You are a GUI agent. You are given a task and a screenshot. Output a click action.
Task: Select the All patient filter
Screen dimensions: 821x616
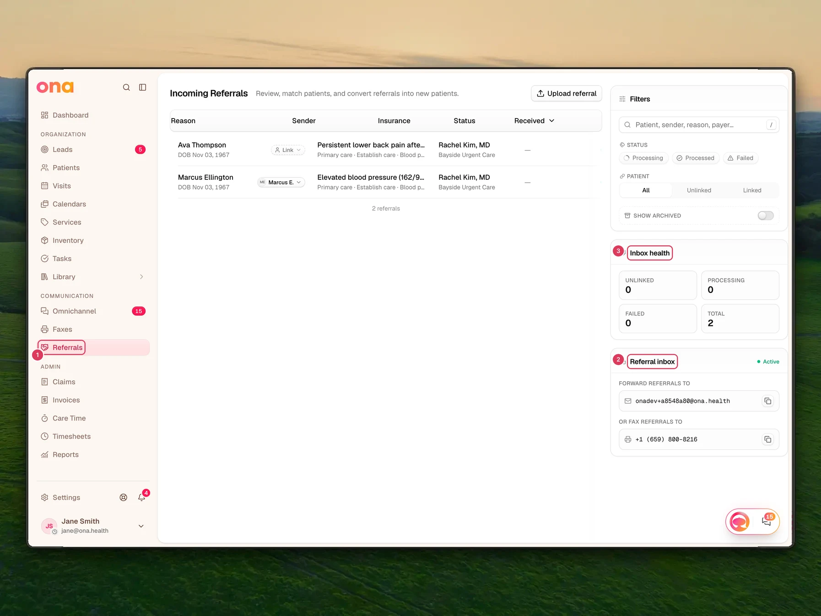(x=646, y=190)
